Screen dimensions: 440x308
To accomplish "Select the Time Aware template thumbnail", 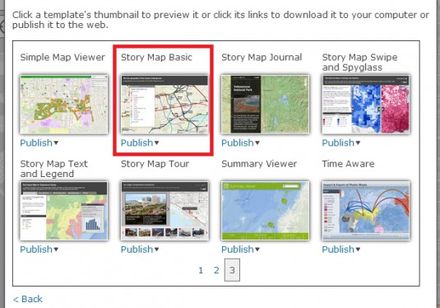I will click(x=366, y=211).
